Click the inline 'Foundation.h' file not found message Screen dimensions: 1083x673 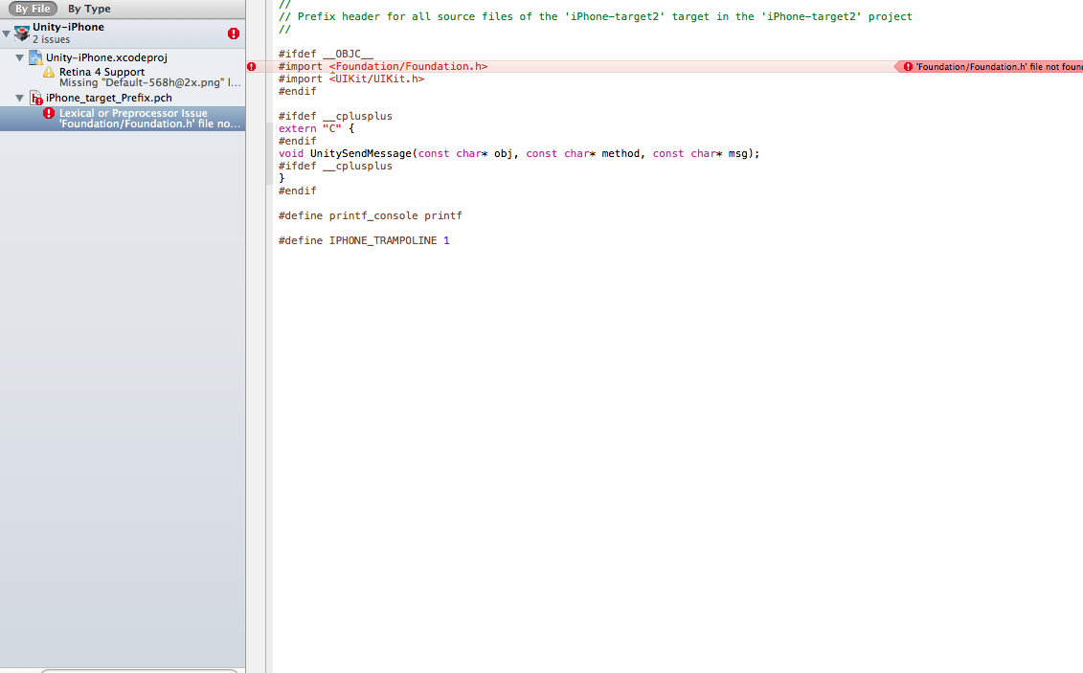coord(999,67)
